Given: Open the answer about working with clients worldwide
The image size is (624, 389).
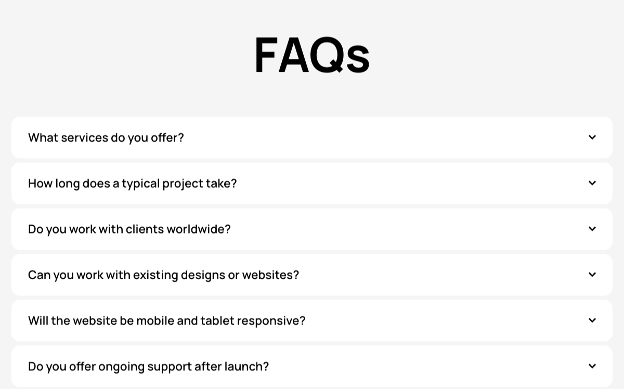Looking at the screenshot, I should 129,229.
